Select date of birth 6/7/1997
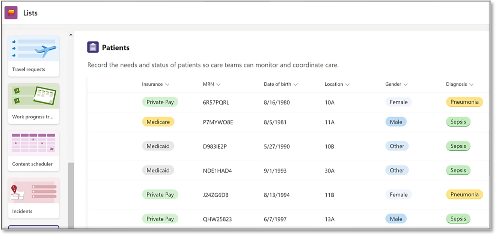 pyautogui.click(x=275, y=219)
